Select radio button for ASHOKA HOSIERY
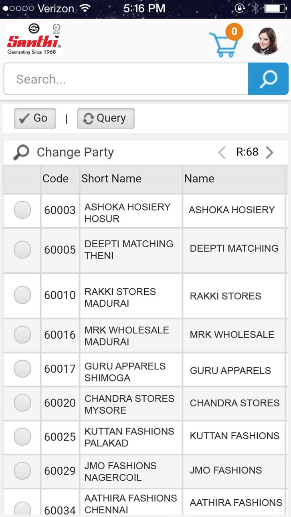The height and width of the screenshot is (517, 291). coord(22,210)
